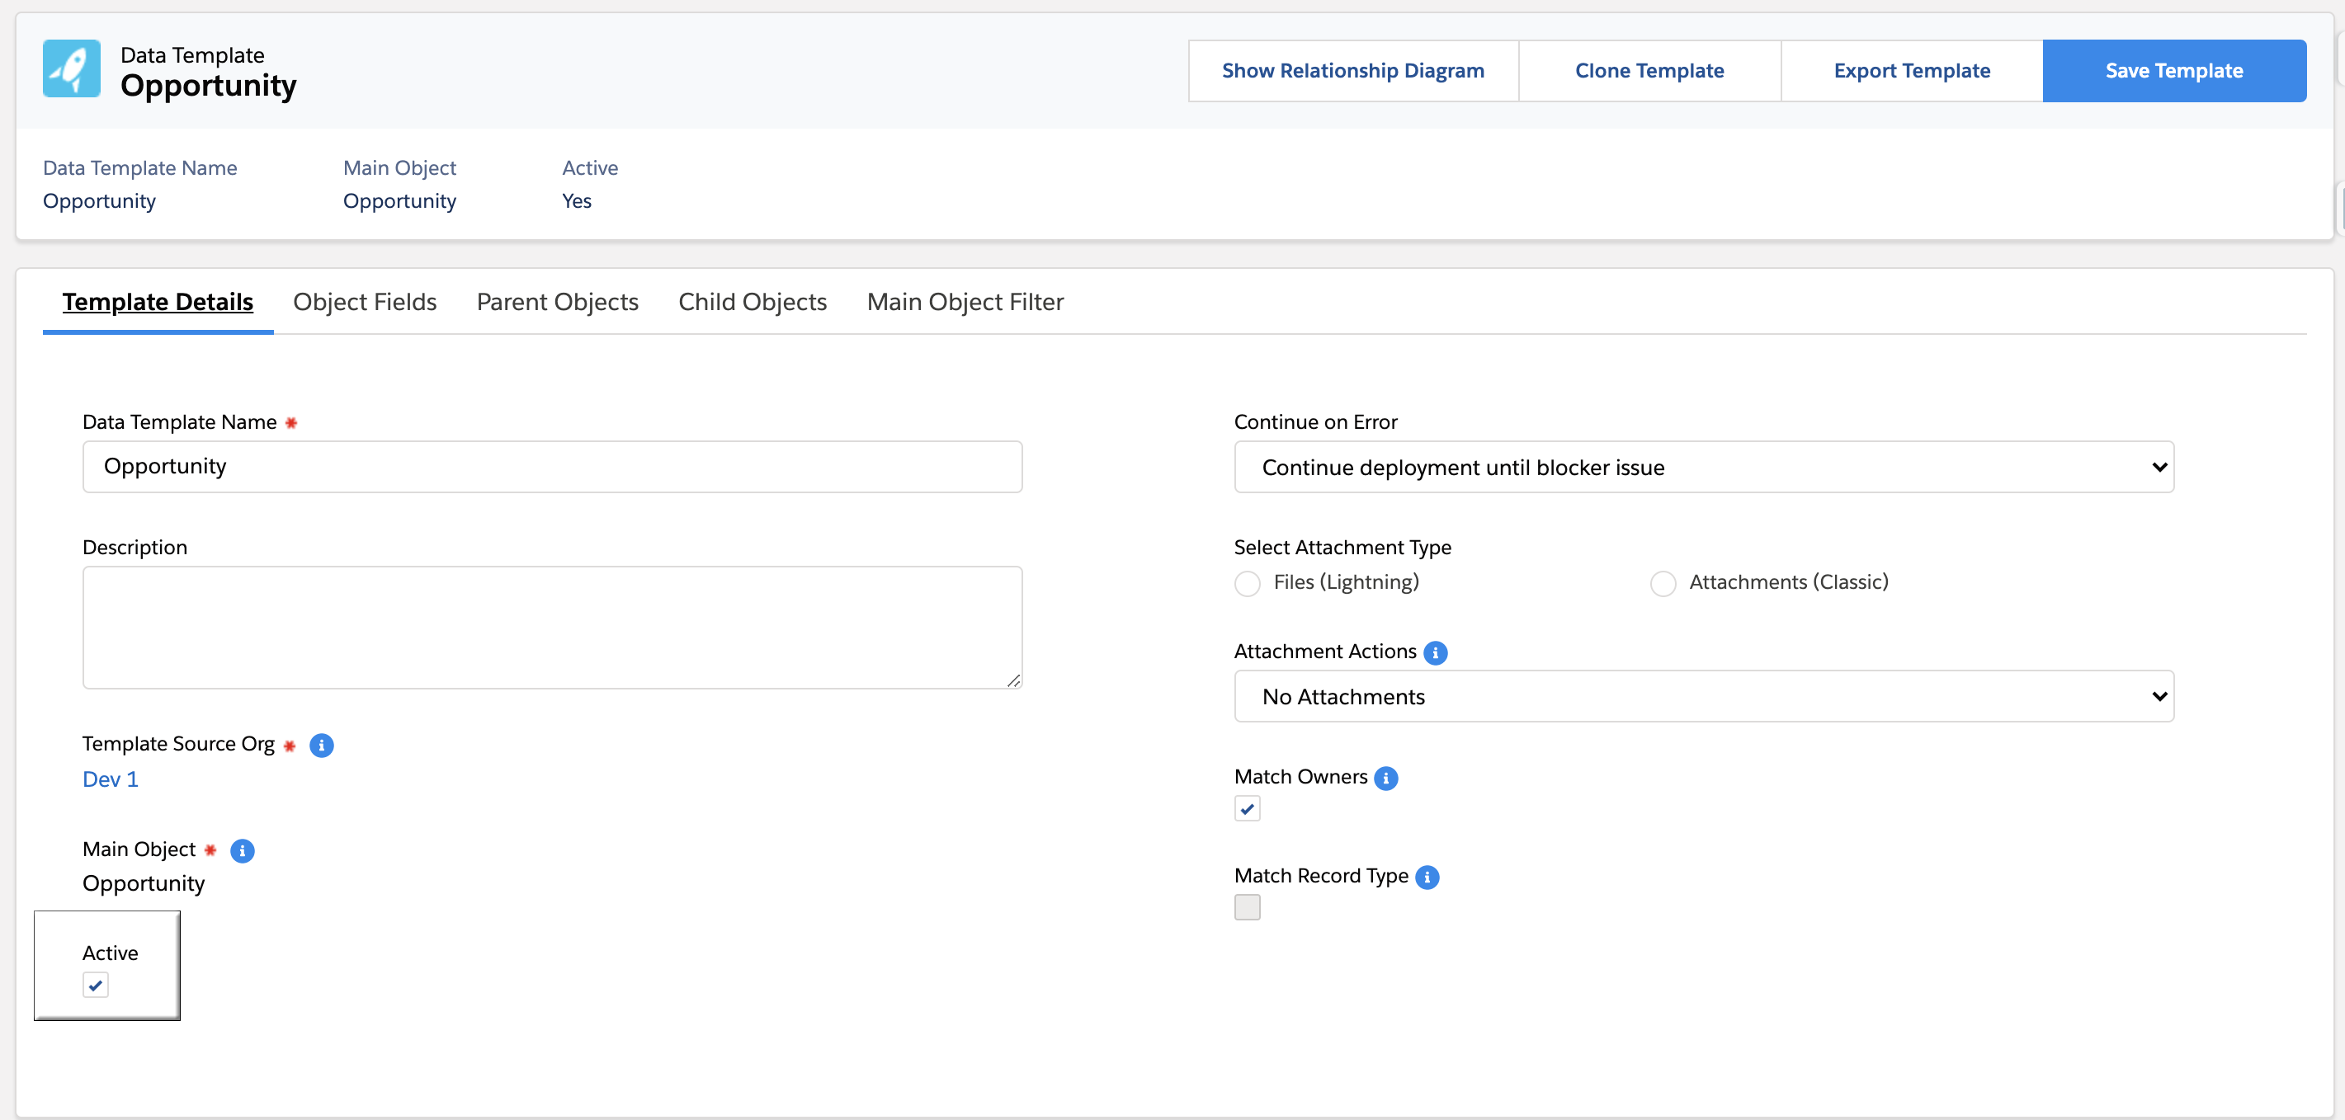Click the Export Template button
The height and width of the screenshot is (1120, 2345).
point(1912,70)
